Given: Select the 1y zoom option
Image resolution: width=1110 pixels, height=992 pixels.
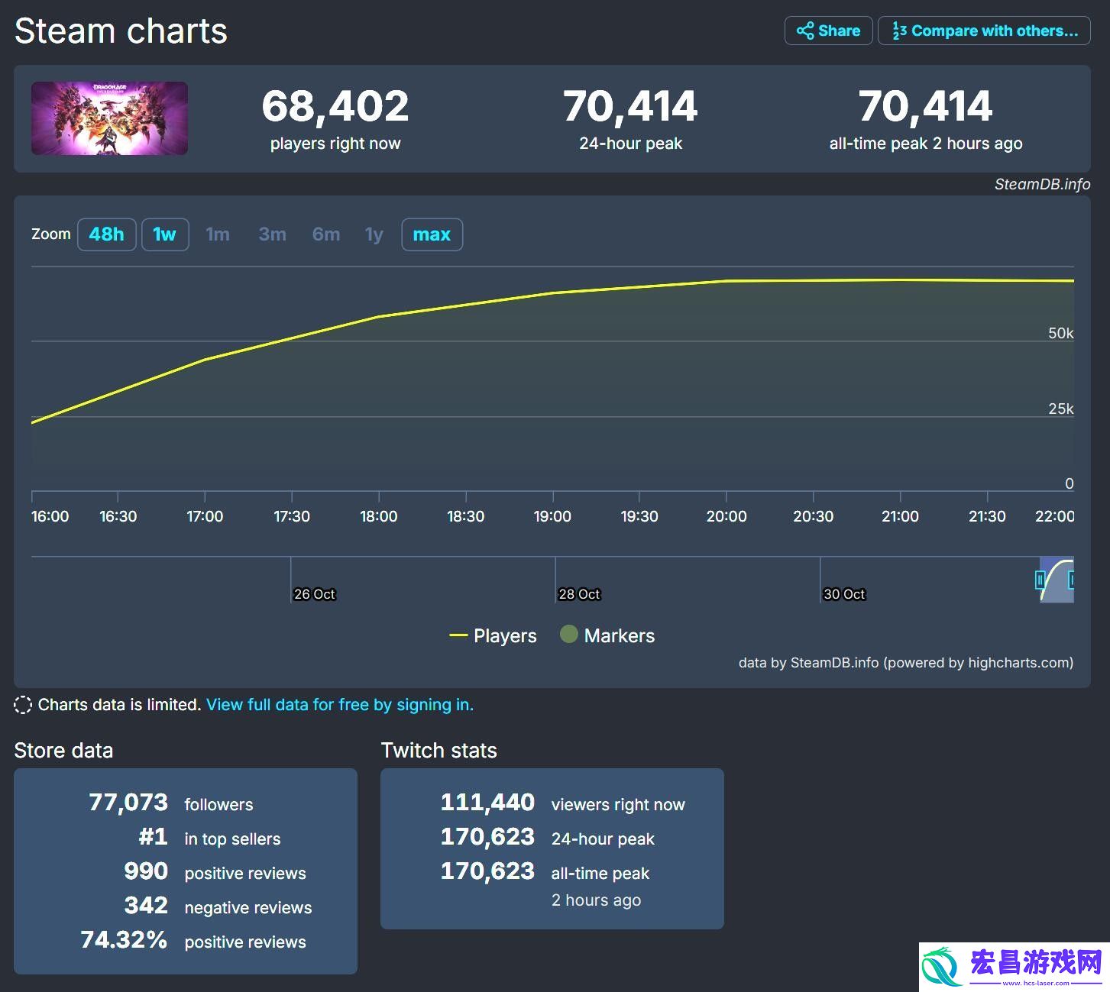Looking at the screenshot, I should coord(374,234).
